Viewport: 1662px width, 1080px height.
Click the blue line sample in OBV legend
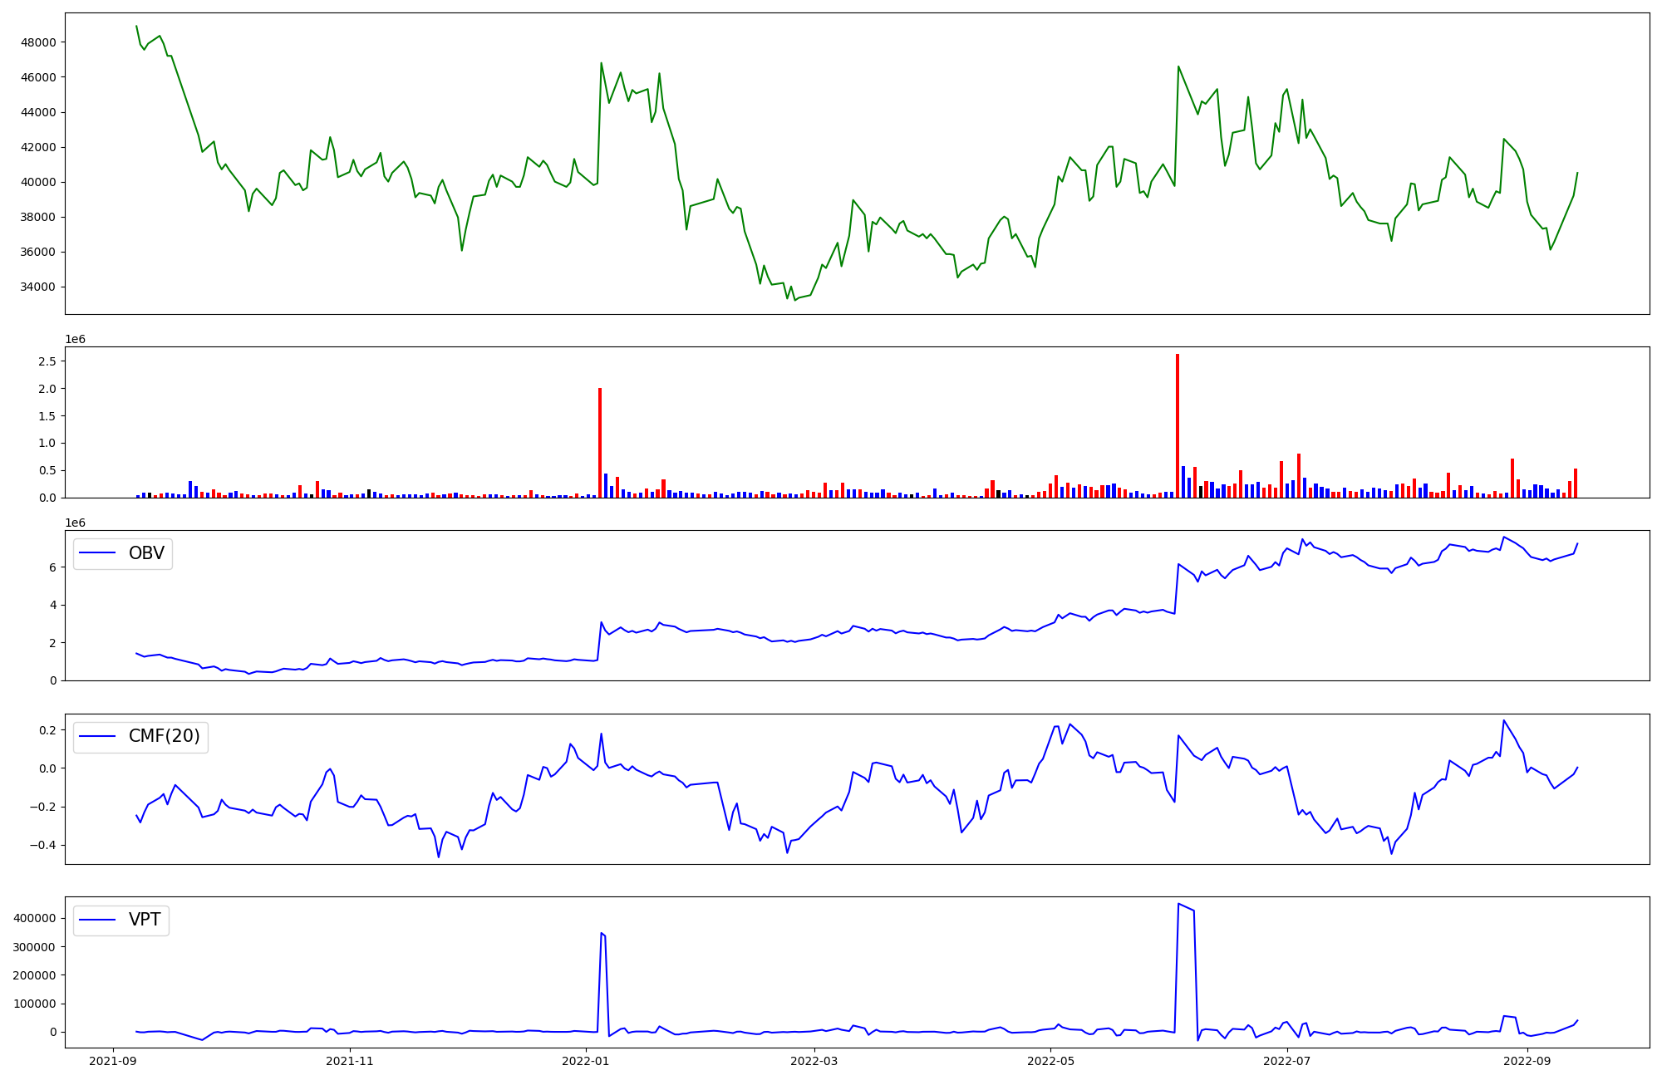98,553
